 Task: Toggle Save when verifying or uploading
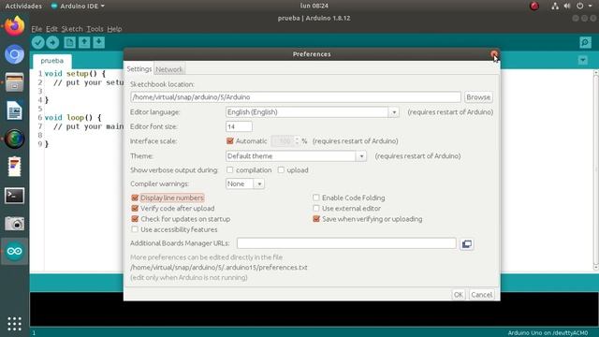[316, 219]
